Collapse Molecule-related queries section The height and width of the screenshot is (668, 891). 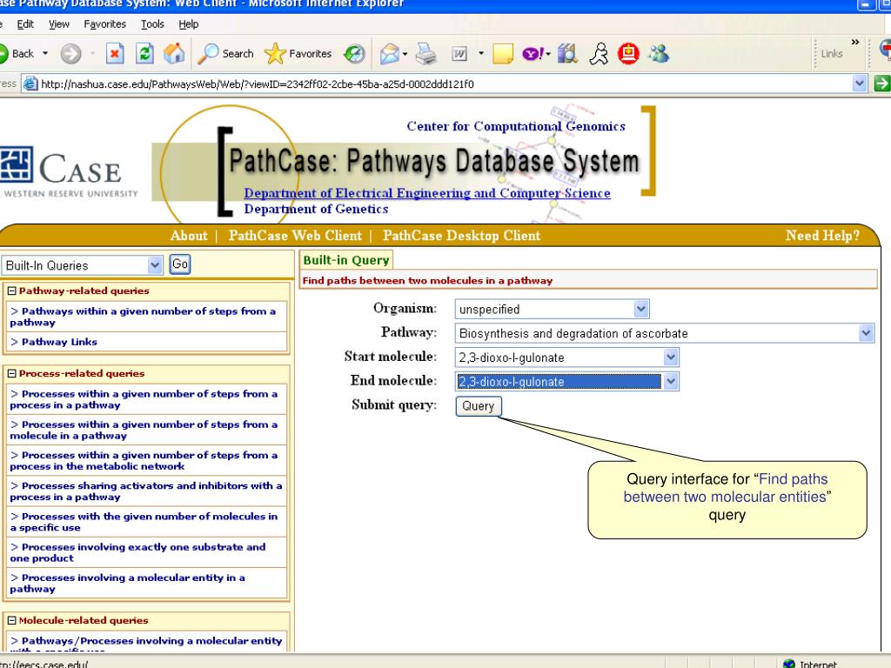pos(11,621)
